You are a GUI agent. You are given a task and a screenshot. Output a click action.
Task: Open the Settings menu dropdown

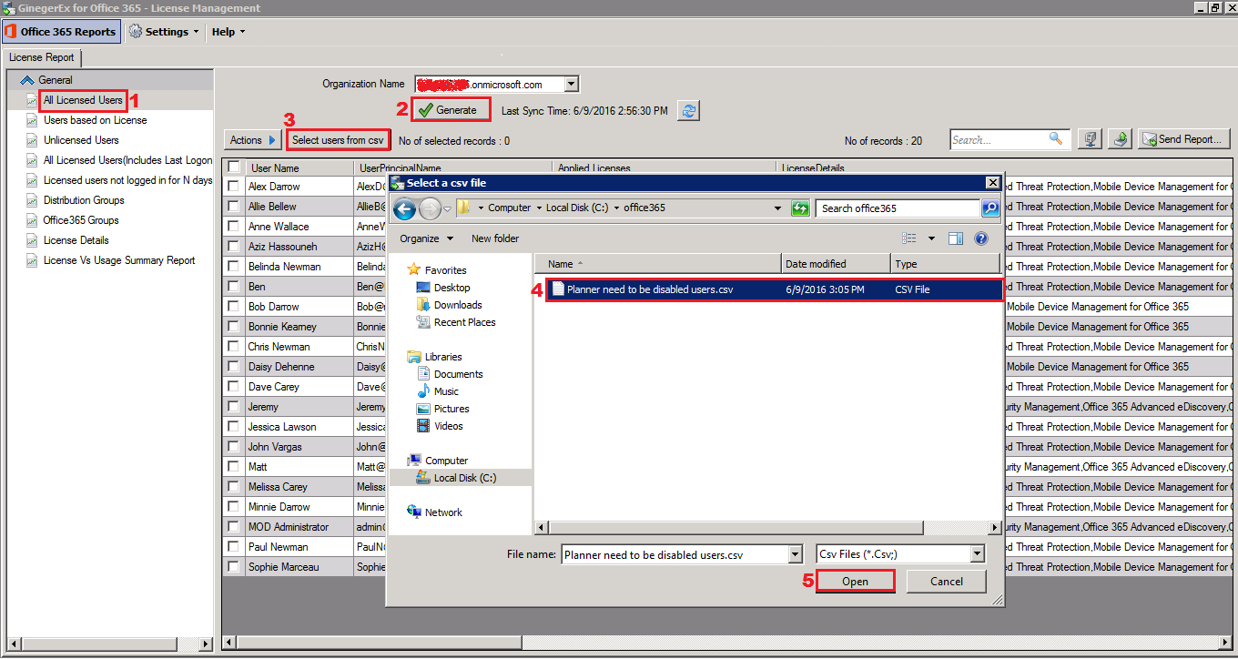click(x=164, y=32)
